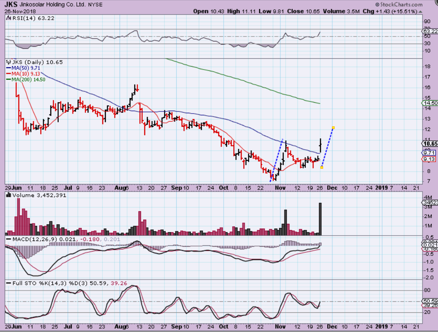438x332 pixels.
Task: Click the 'High 11.11' value in header
Action: point(241,11)
